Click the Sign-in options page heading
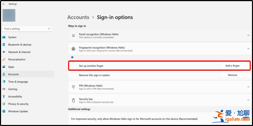This screenshot has height=126, width=253. click(x=115, y=17)
